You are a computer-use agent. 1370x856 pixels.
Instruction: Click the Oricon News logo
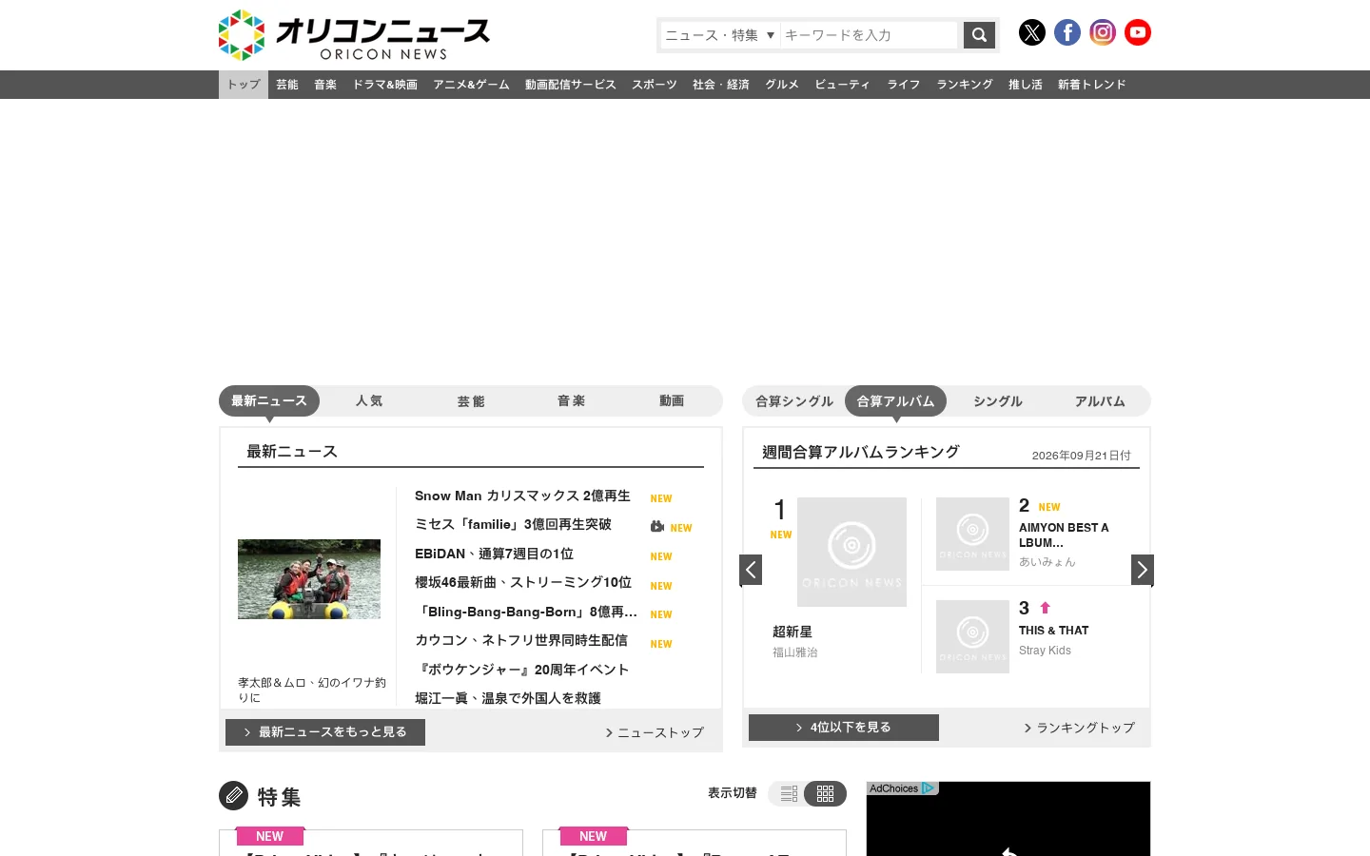[354, 35]
